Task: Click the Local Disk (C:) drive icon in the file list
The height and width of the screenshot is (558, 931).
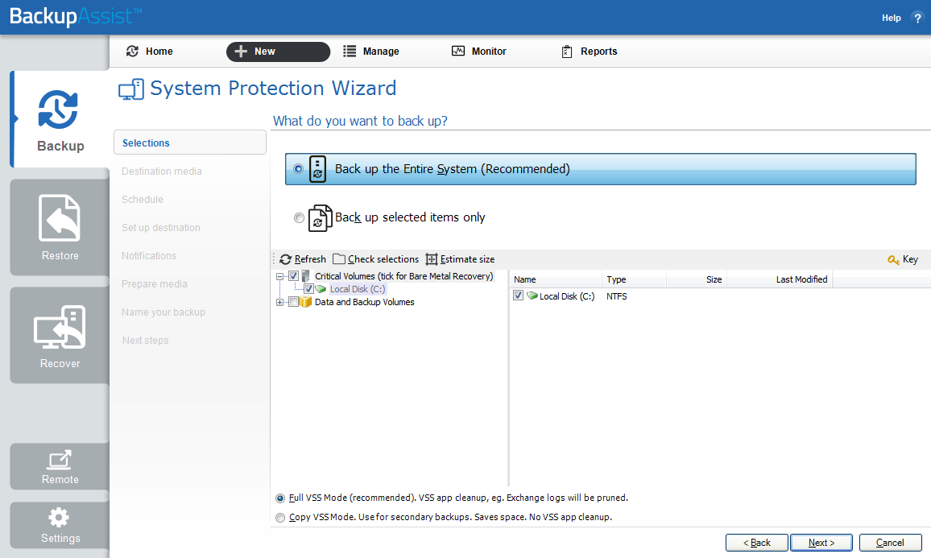Action: point(532,296)
